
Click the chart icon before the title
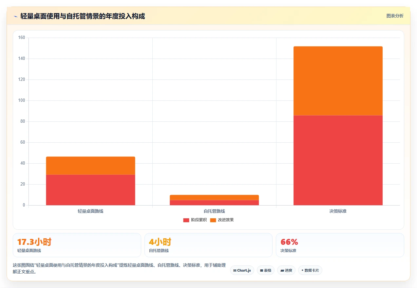(15, 16)
